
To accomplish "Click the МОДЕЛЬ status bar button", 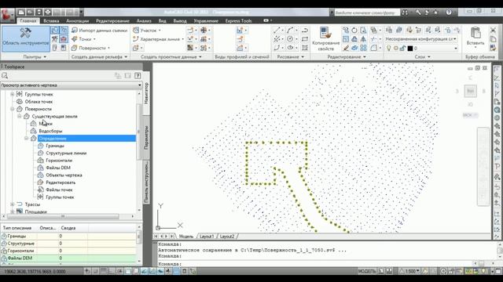I will [367, 271].
